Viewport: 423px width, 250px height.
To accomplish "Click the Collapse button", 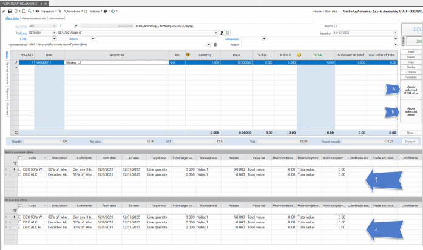I will point(411,72).
